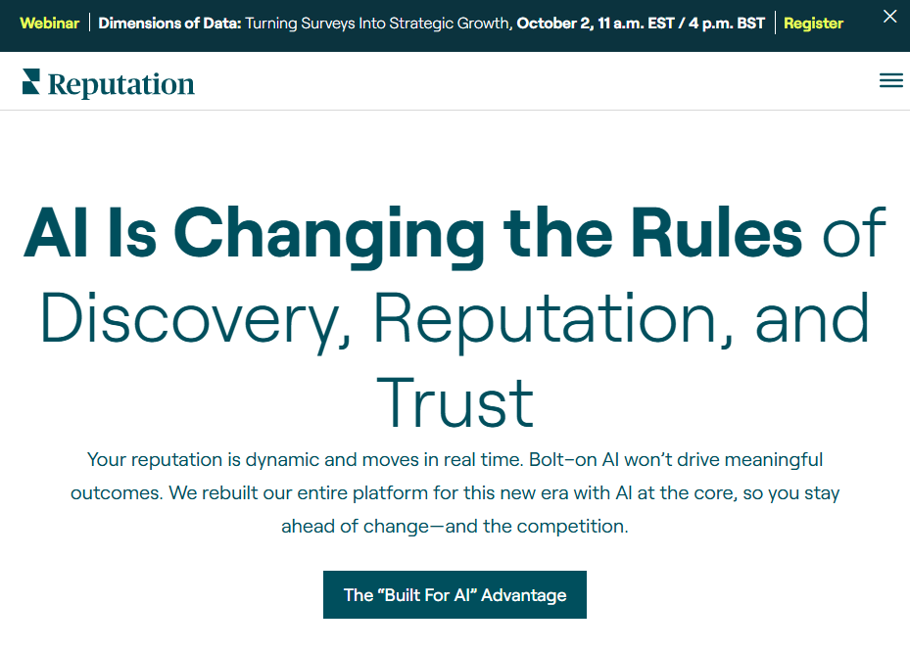Click the green CTA button below the headline
The width and height of the screenshot is (910, 651).
tap(455, 594)
